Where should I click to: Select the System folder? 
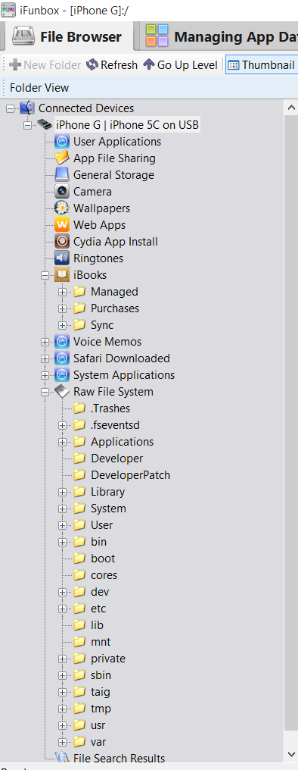point(108,509)
